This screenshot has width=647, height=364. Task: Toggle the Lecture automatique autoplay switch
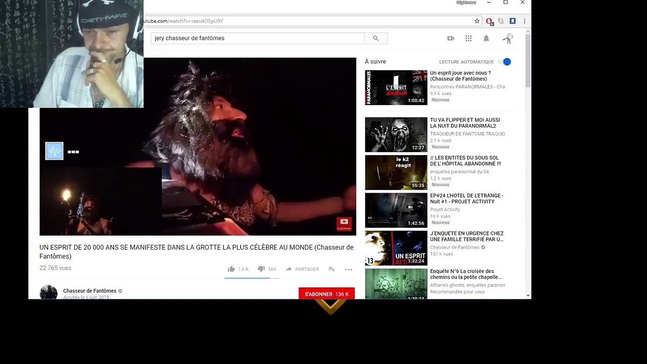point(504,62)
